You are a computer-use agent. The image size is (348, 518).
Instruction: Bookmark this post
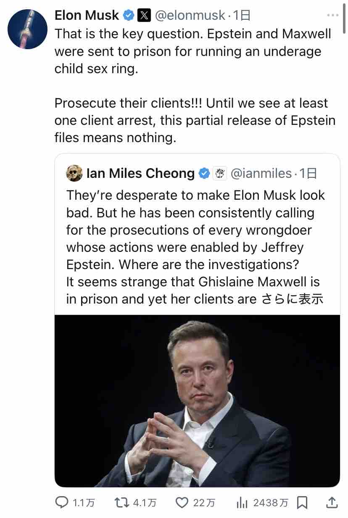click(x=302, y=502)
